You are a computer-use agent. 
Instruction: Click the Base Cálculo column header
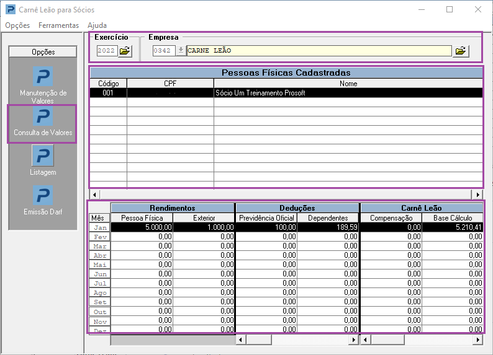[453, 218]
